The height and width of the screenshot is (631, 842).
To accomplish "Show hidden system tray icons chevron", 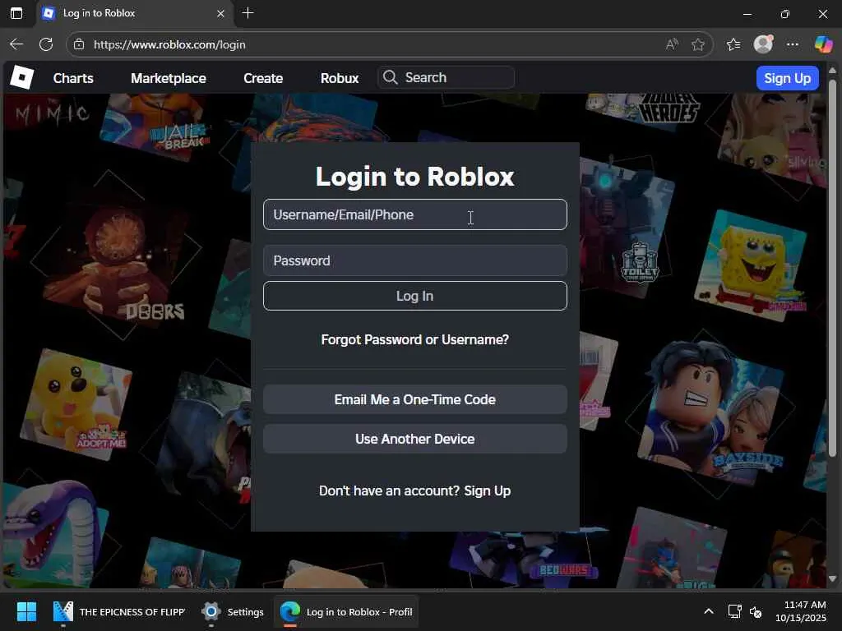I will [709, 611].
